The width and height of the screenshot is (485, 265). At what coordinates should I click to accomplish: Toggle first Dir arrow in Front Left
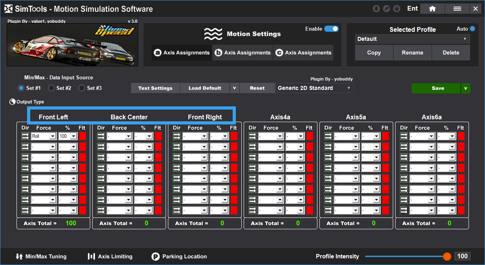pos(25,136)
